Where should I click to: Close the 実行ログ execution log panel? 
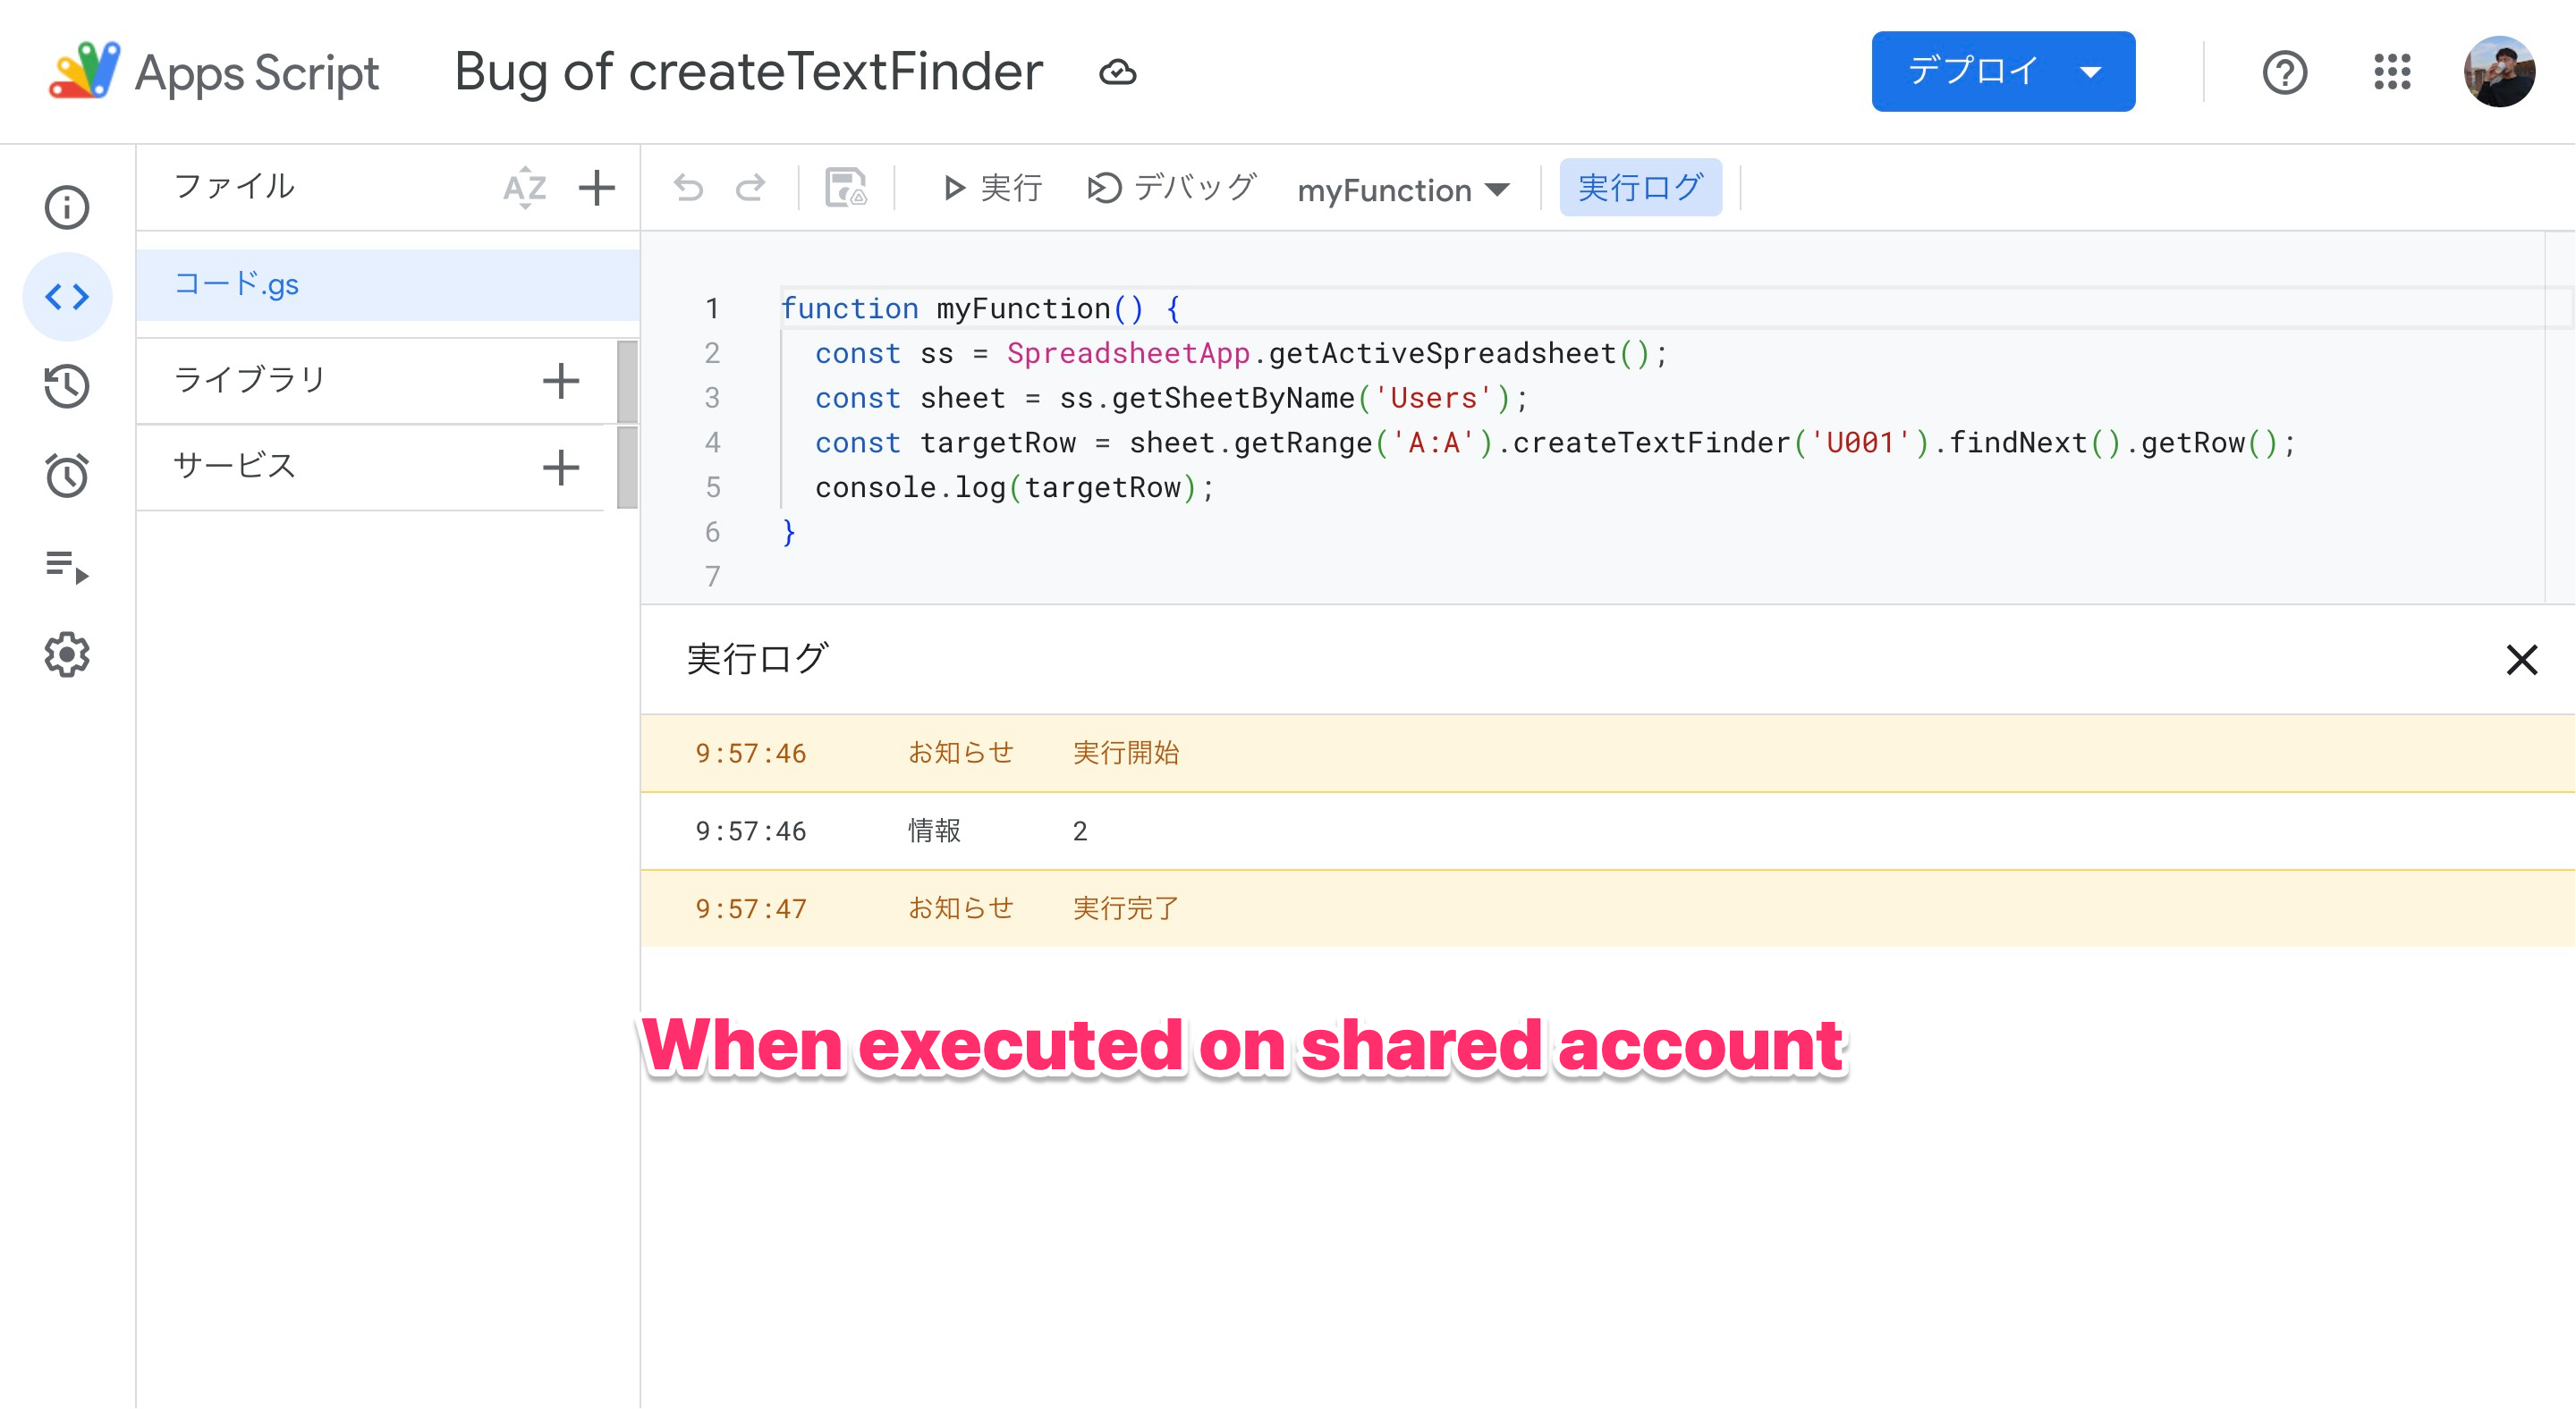(x=2521, y=660)
